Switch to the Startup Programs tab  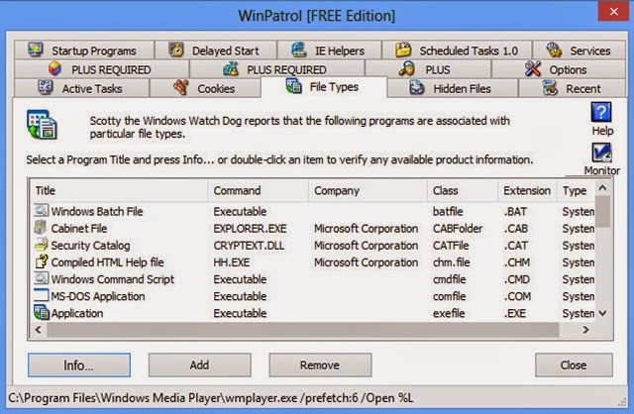pos(84,51)
